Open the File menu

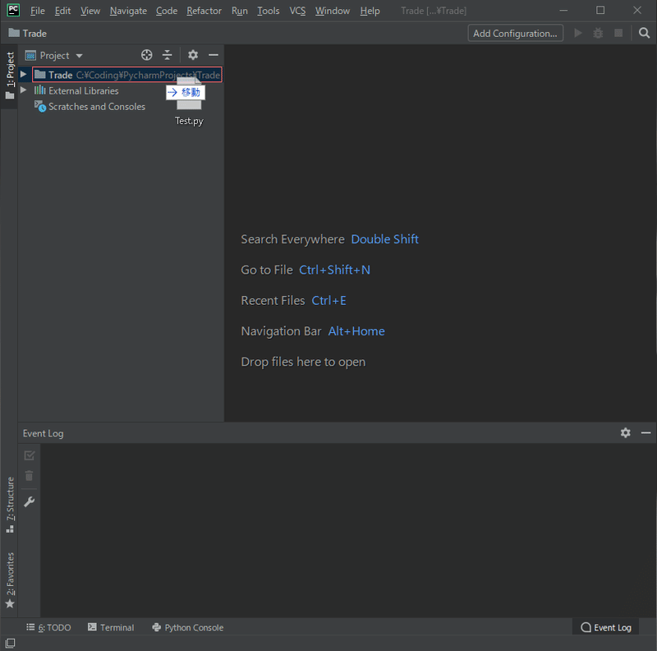(x=37, y=11)
